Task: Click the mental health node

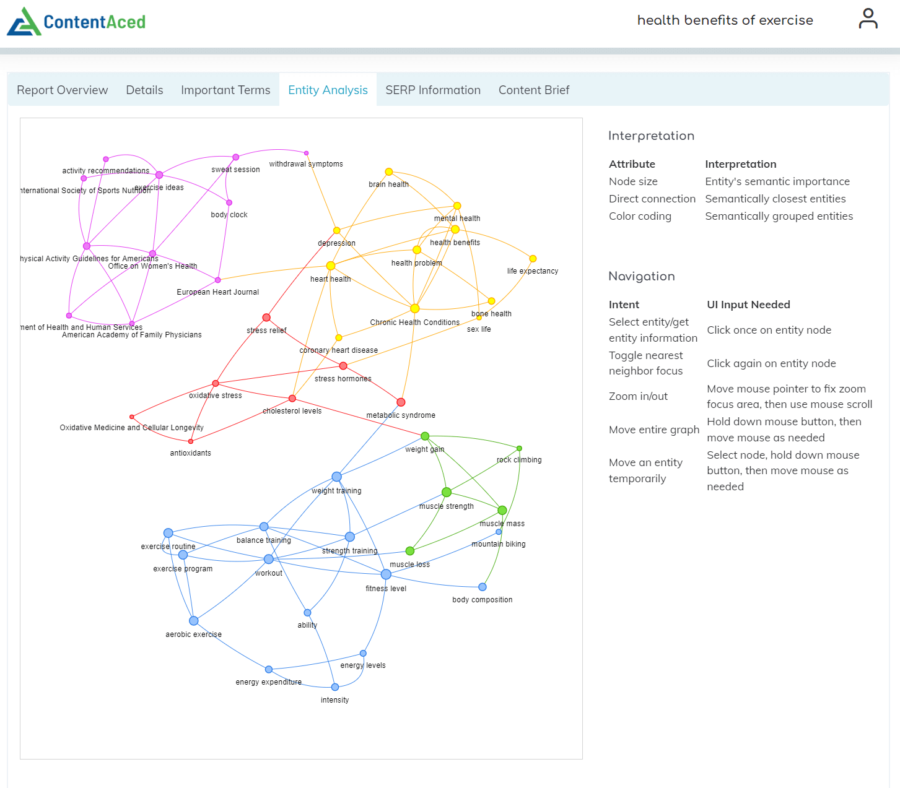Action: (457, 206)
